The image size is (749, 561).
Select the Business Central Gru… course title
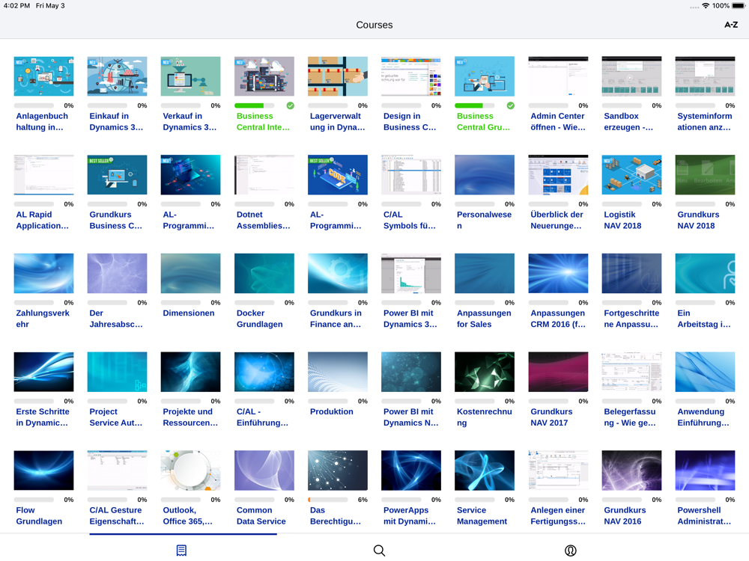pos(483,122)
